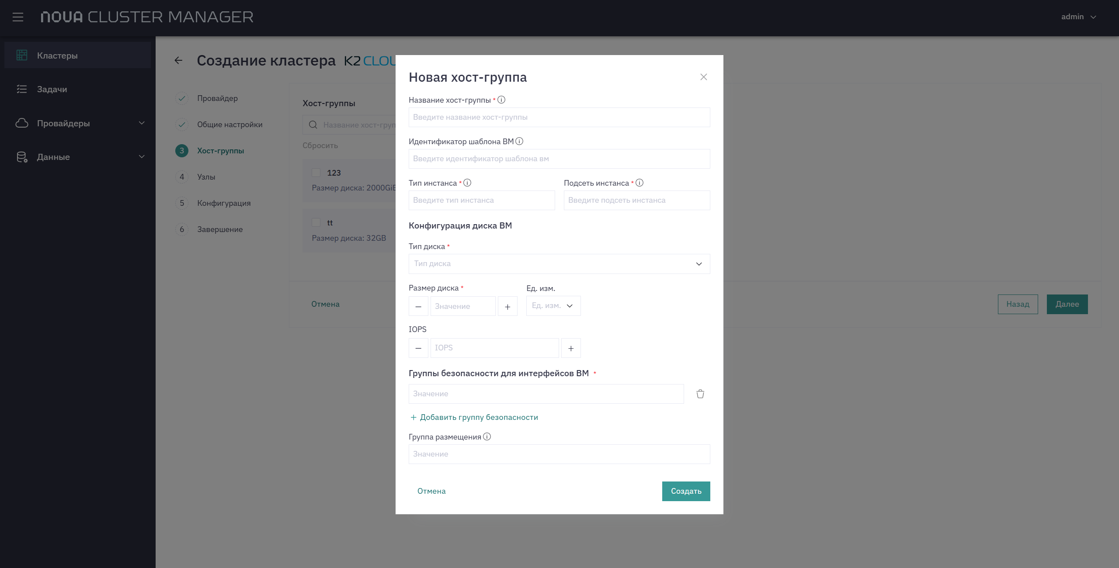1119x568 pixels.
Task: Click Отмена in the dialog footer
Action: coord(431,491)
